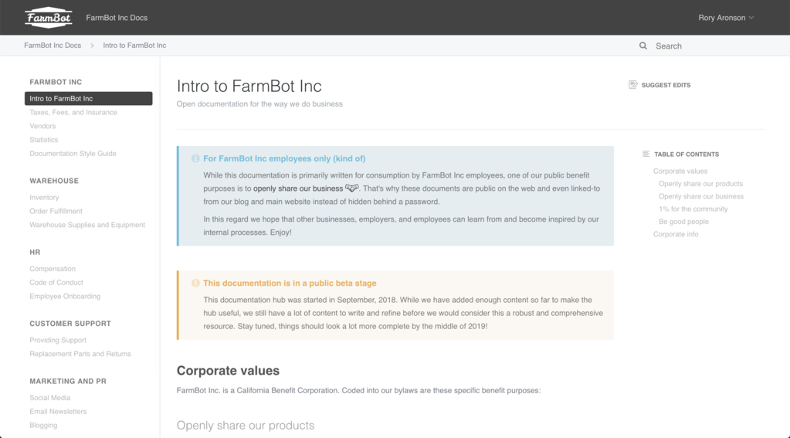The height and width of the screenshot is (438, 790).
Task: Click the Suggest Edits button
Action: [665, 85]
